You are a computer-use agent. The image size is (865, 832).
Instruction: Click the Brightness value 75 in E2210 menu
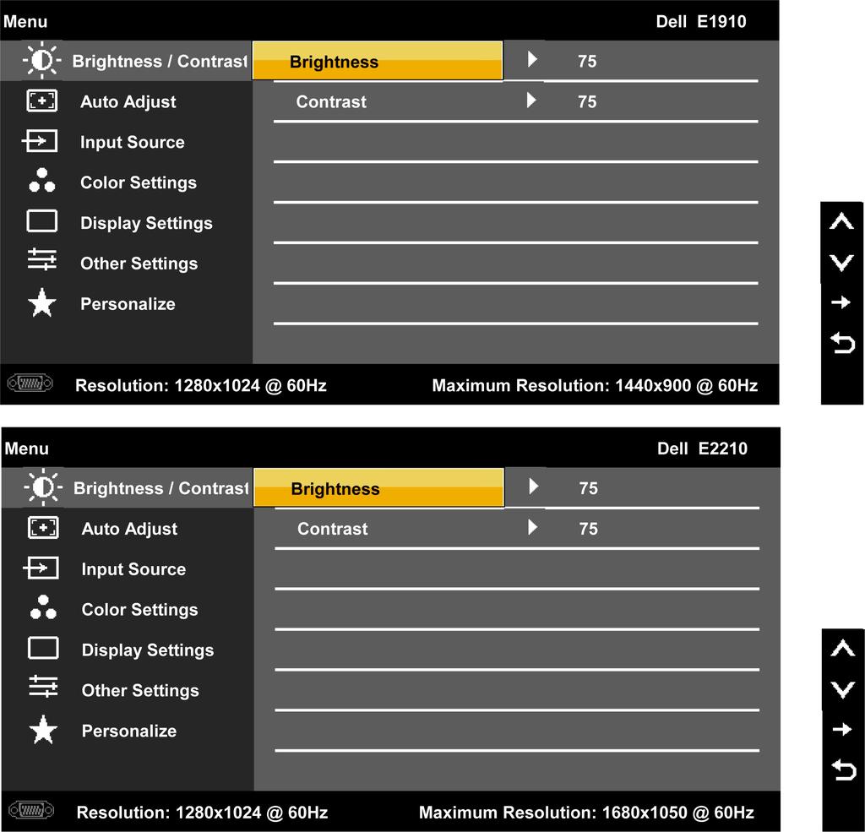click(588, 488)
